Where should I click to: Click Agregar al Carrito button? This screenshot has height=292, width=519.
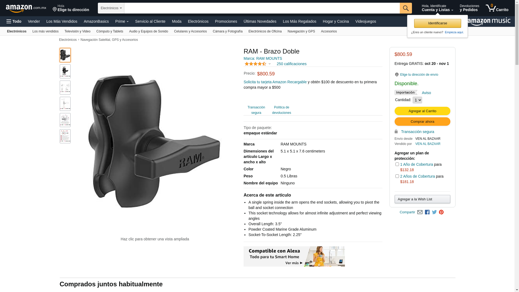click(x=422, y=111)
